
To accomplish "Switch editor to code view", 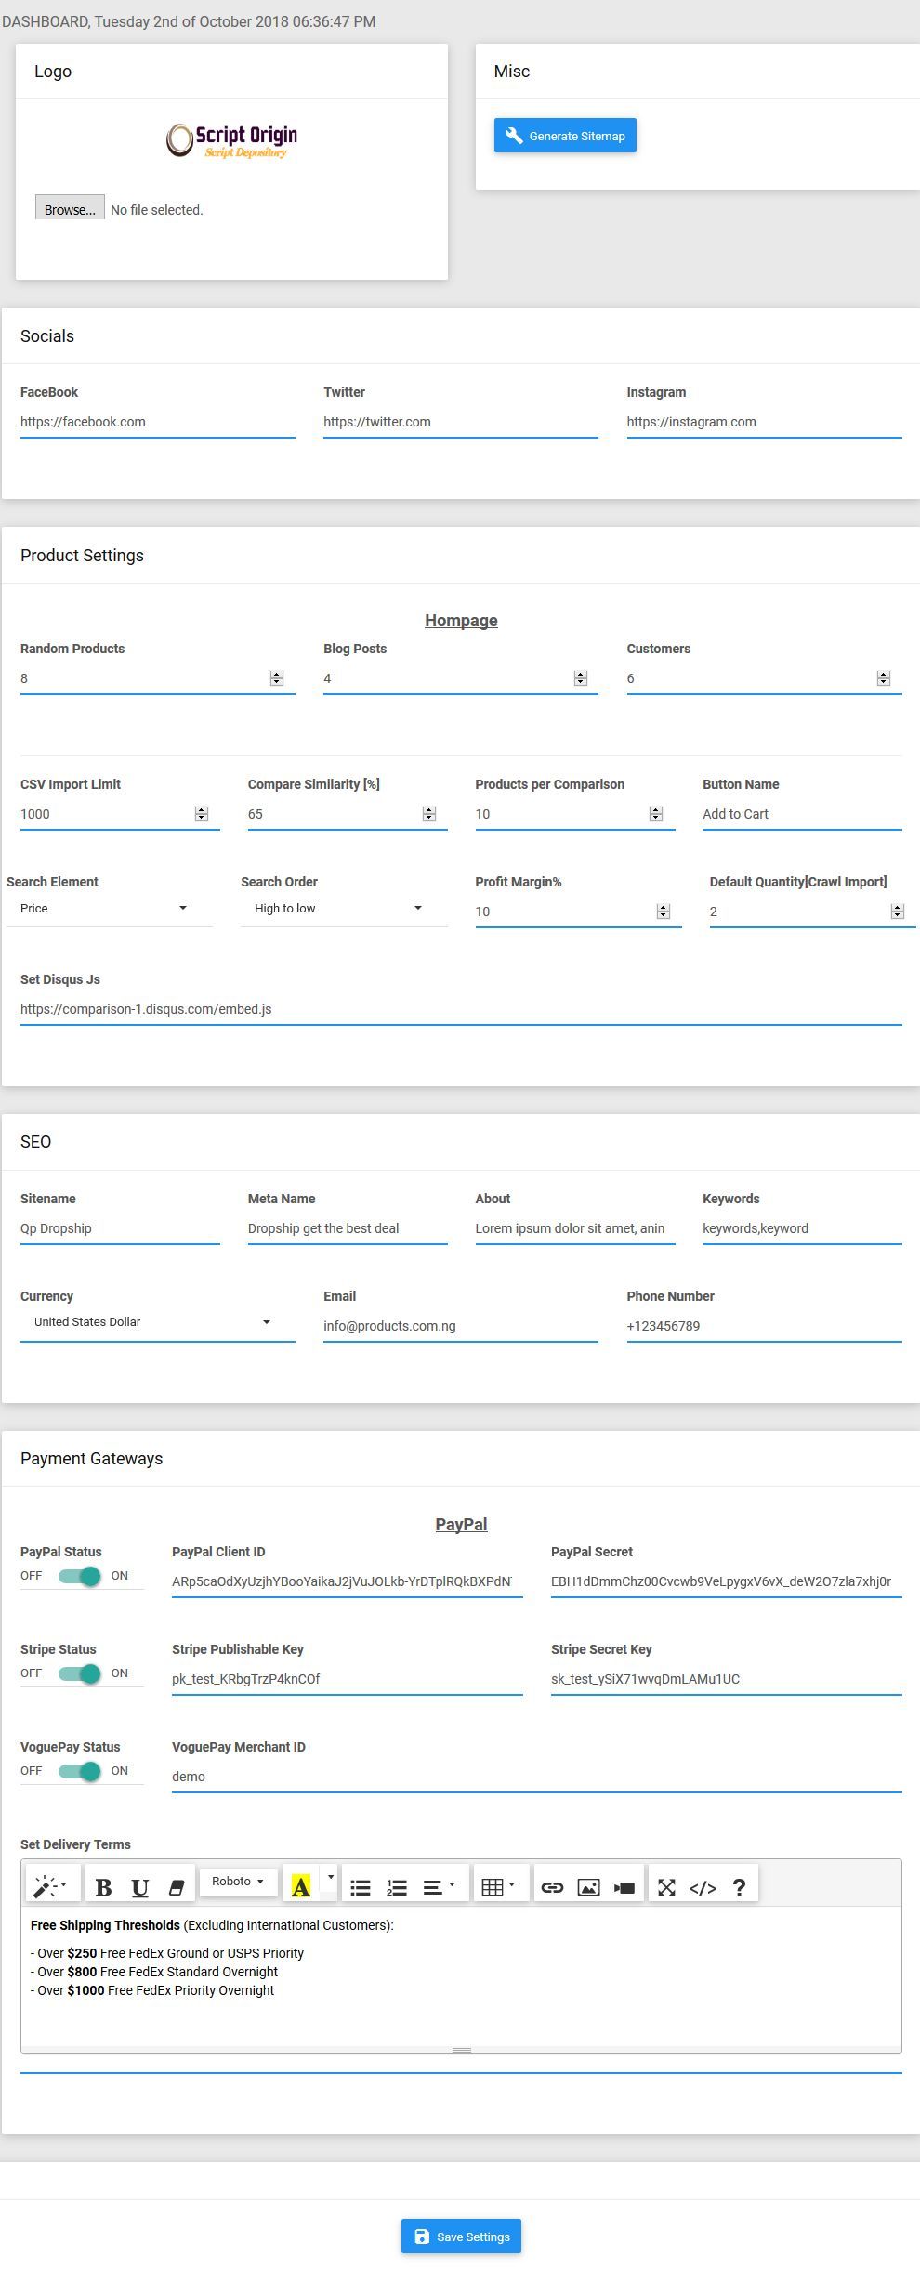I will tap(703, 1887).
